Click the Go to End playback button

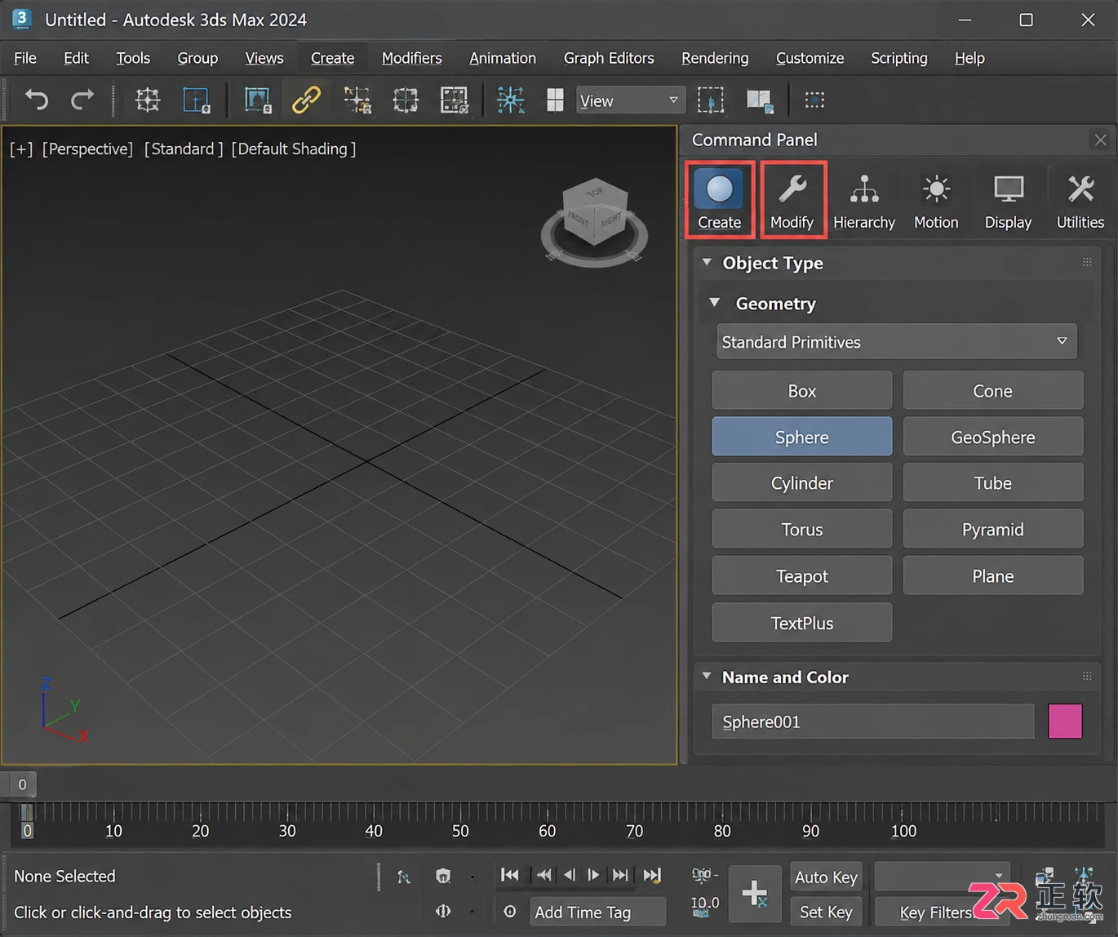pyautogui.click(x=652, y=875)
